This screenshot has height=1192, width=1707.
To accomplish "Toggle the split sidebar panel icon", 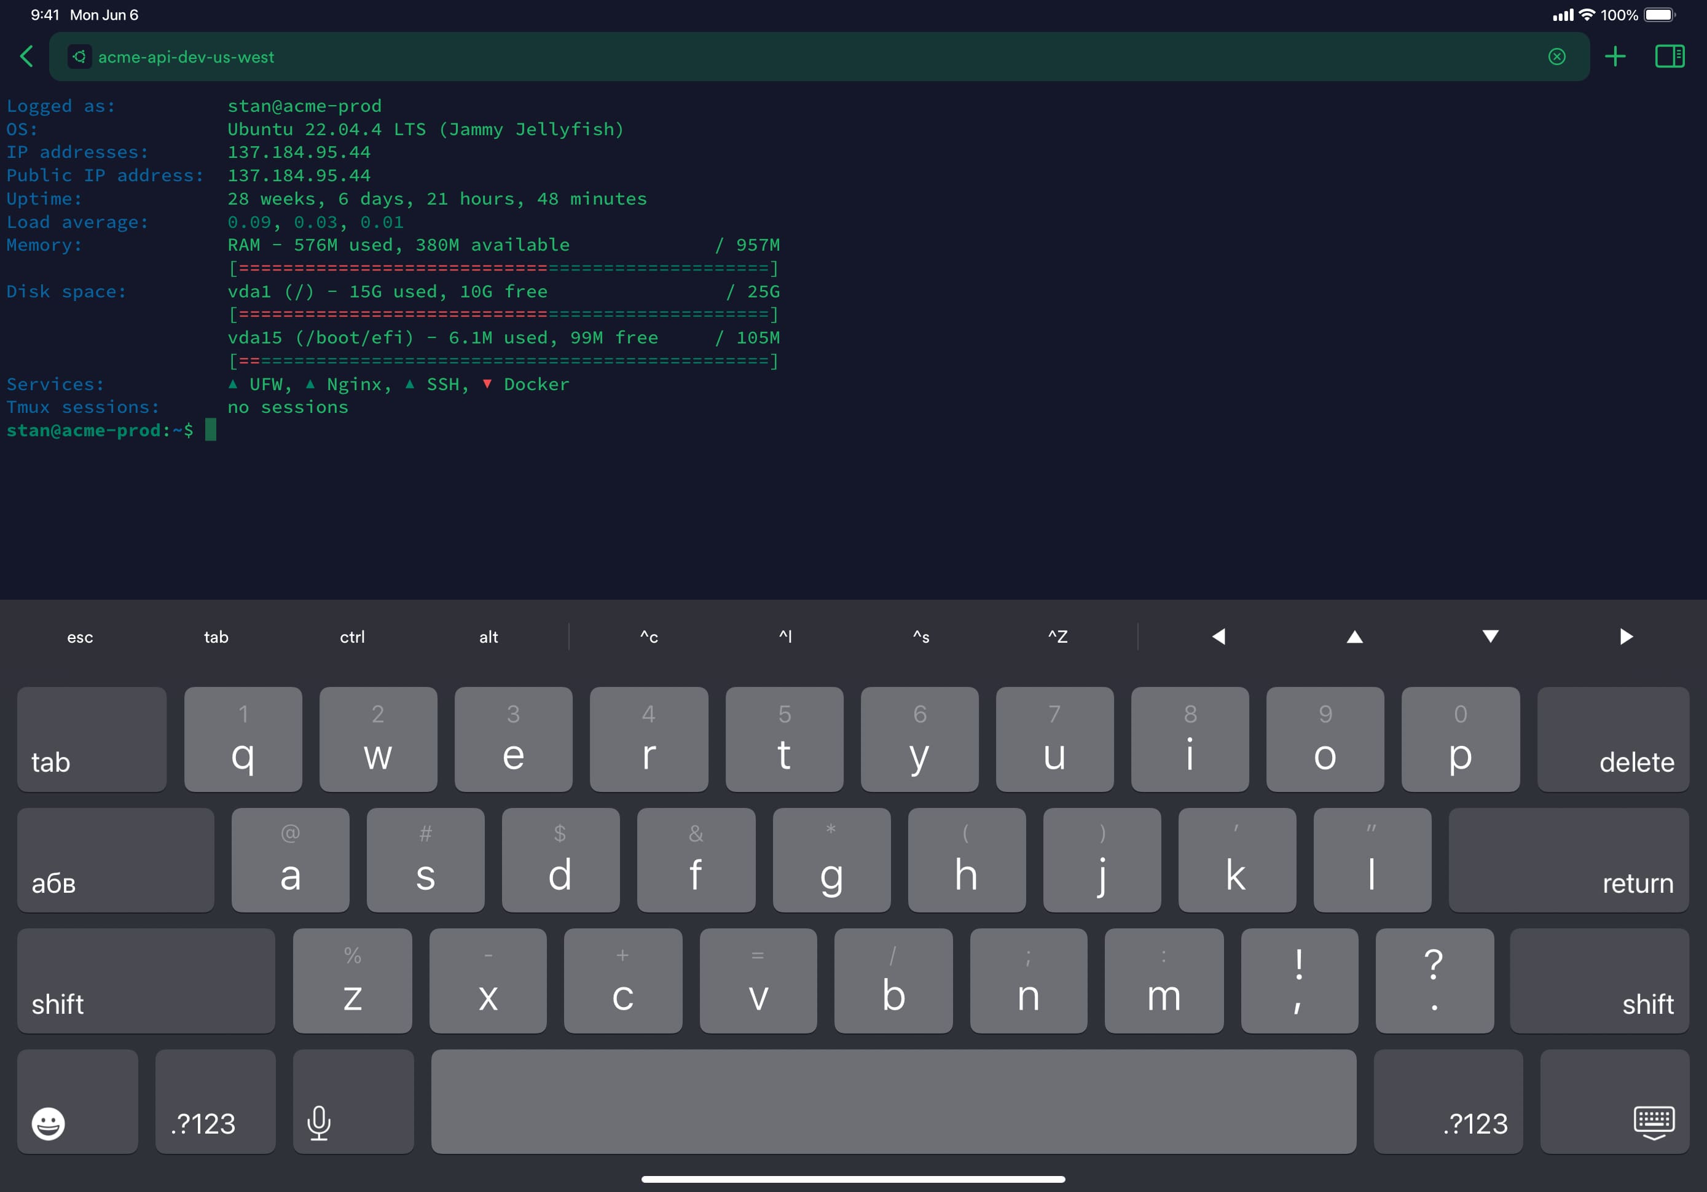I will [x=1670, y=57].
